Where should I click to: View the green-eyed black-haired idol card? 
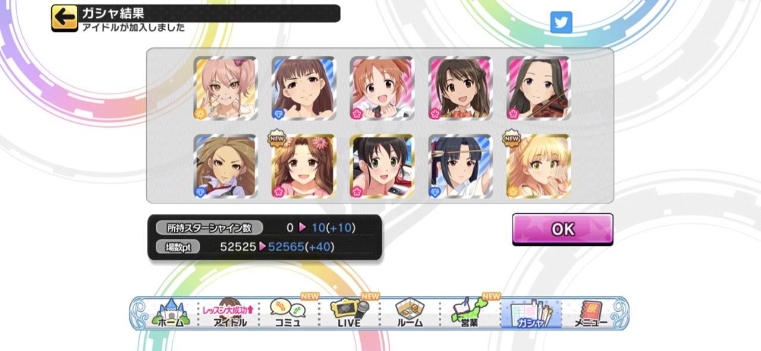click(x=382, y=166)
